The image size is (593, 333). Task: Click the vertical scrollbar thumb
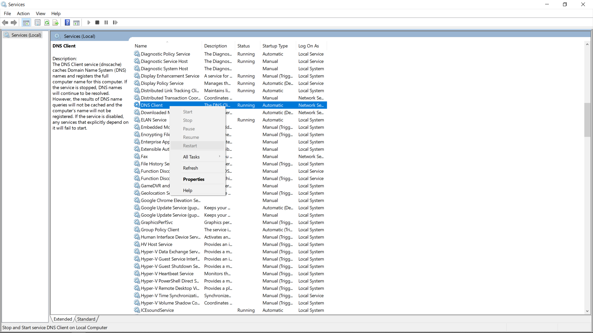[x=587, y=120]
